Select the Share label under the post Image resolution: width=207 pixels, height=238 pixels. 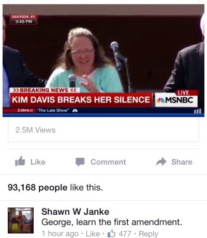pos(182,162)
